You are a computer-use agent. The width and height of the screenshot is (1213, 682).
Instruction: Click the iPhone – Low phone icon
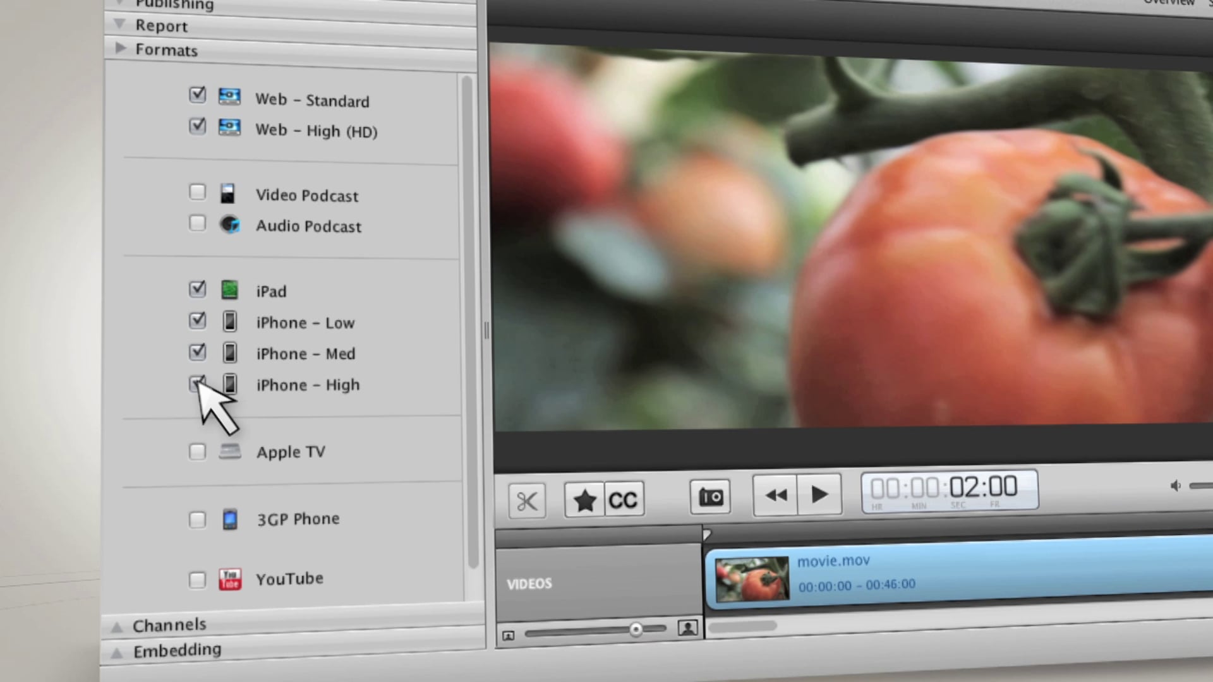tap(230, 321)
